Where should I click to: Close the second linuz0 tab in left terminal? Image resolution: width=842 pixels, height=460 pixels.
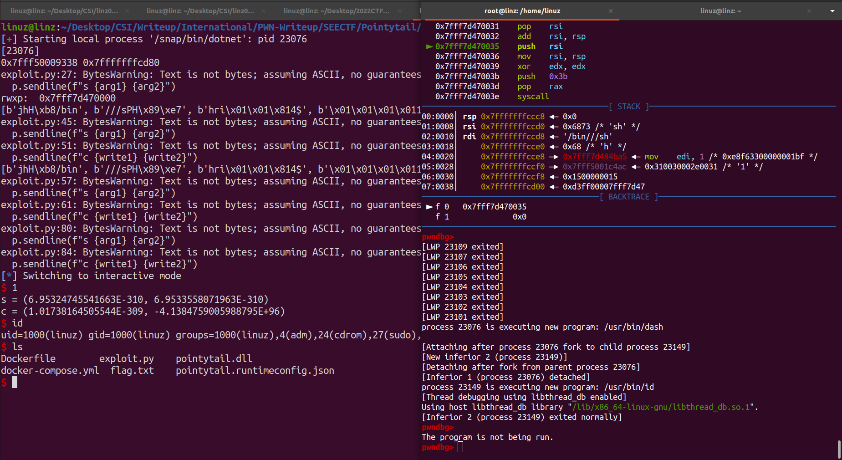pos(264,11)
